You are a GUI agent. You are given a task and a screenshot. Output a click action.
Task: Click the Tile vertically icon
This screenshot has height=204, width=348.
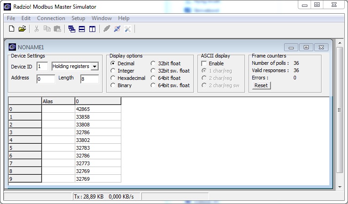point(92,29)
